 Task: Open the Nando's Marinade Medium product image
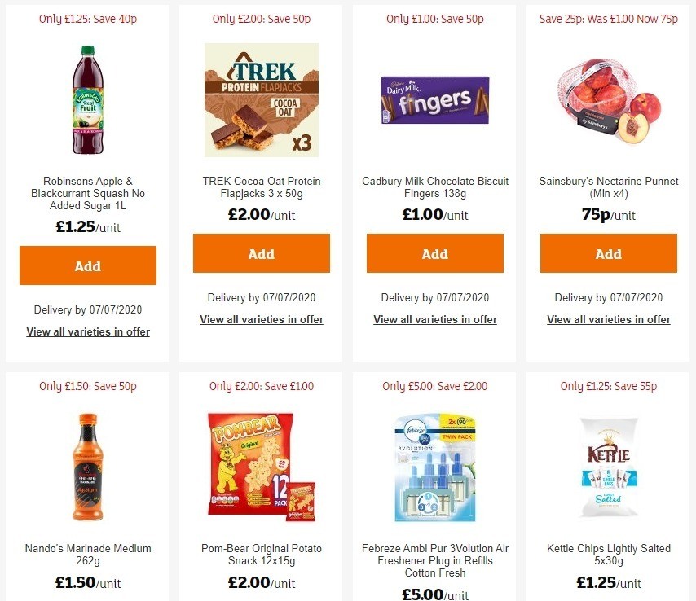click(x=87, y=467)
